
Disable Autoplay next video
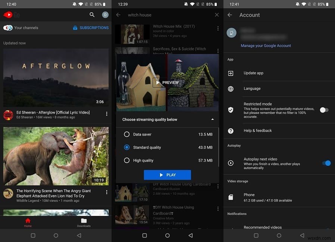coord(327,163)
